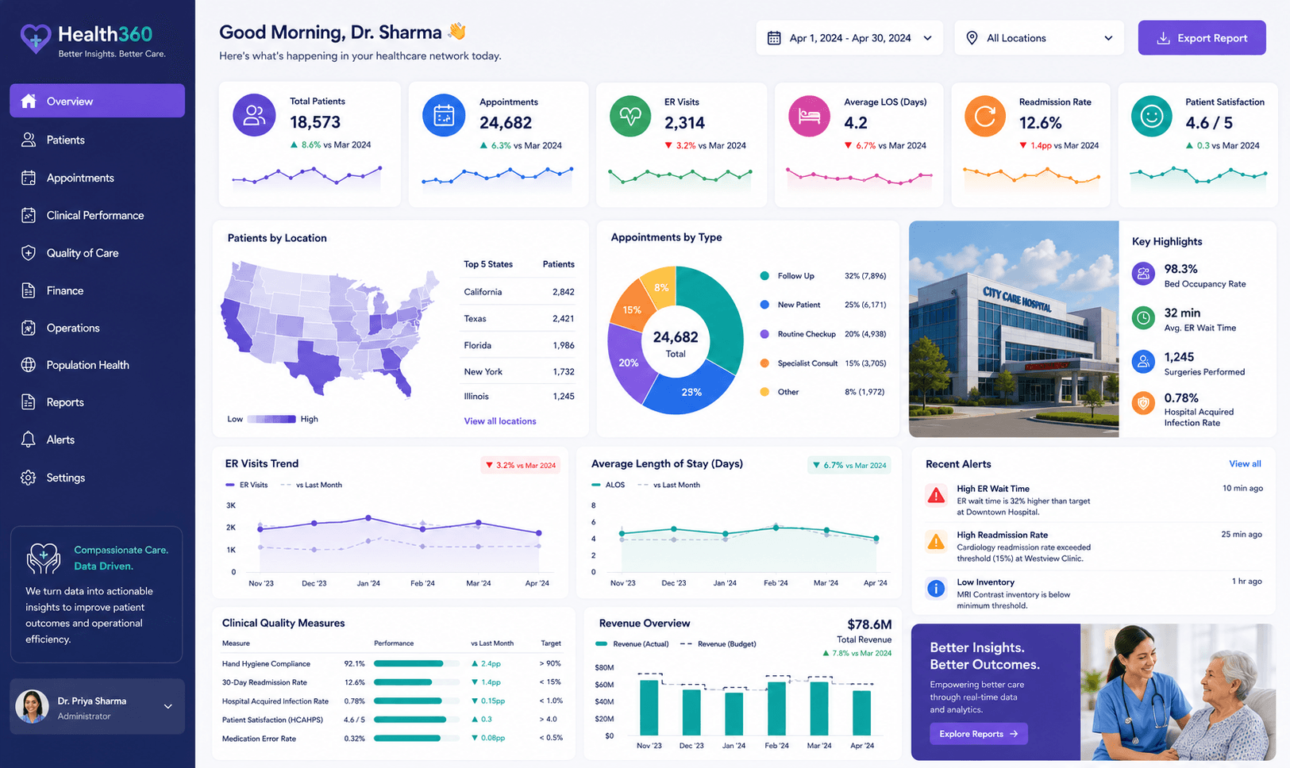Viewport: 1290px width, 768px height.
Task: Click the Bed Occupancy Rate icon
Action: pos(1143,275)
